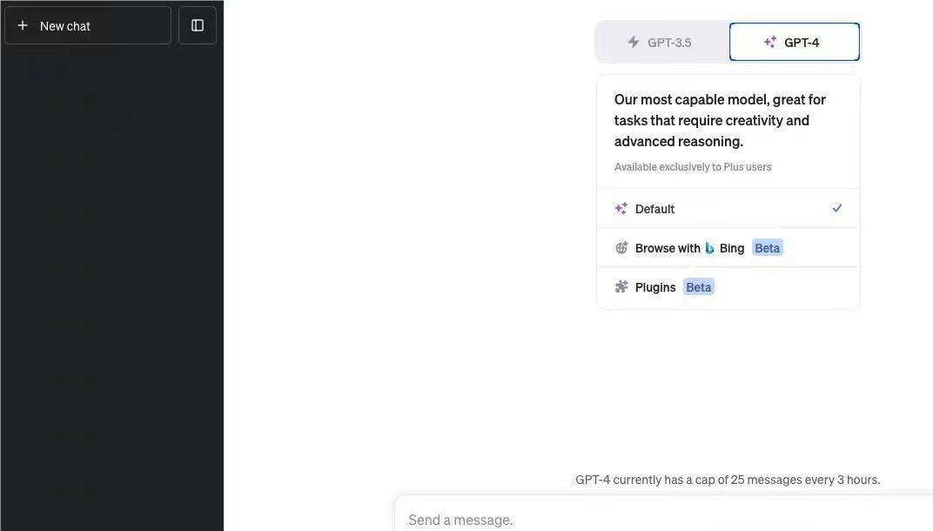Click the Bing logo icon
Image resolution: width=933 pixels, height=531 pixels.
[709, 247]
